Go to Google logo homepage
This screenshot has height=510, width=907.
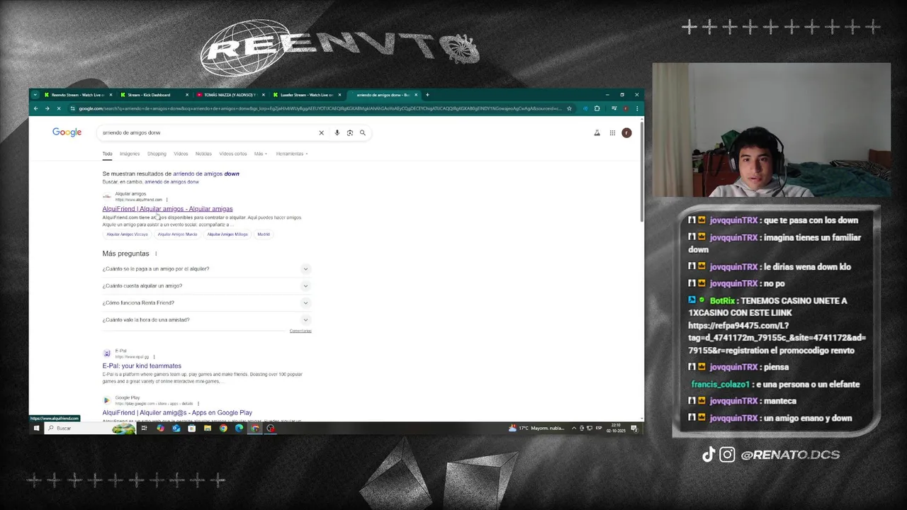67,132
